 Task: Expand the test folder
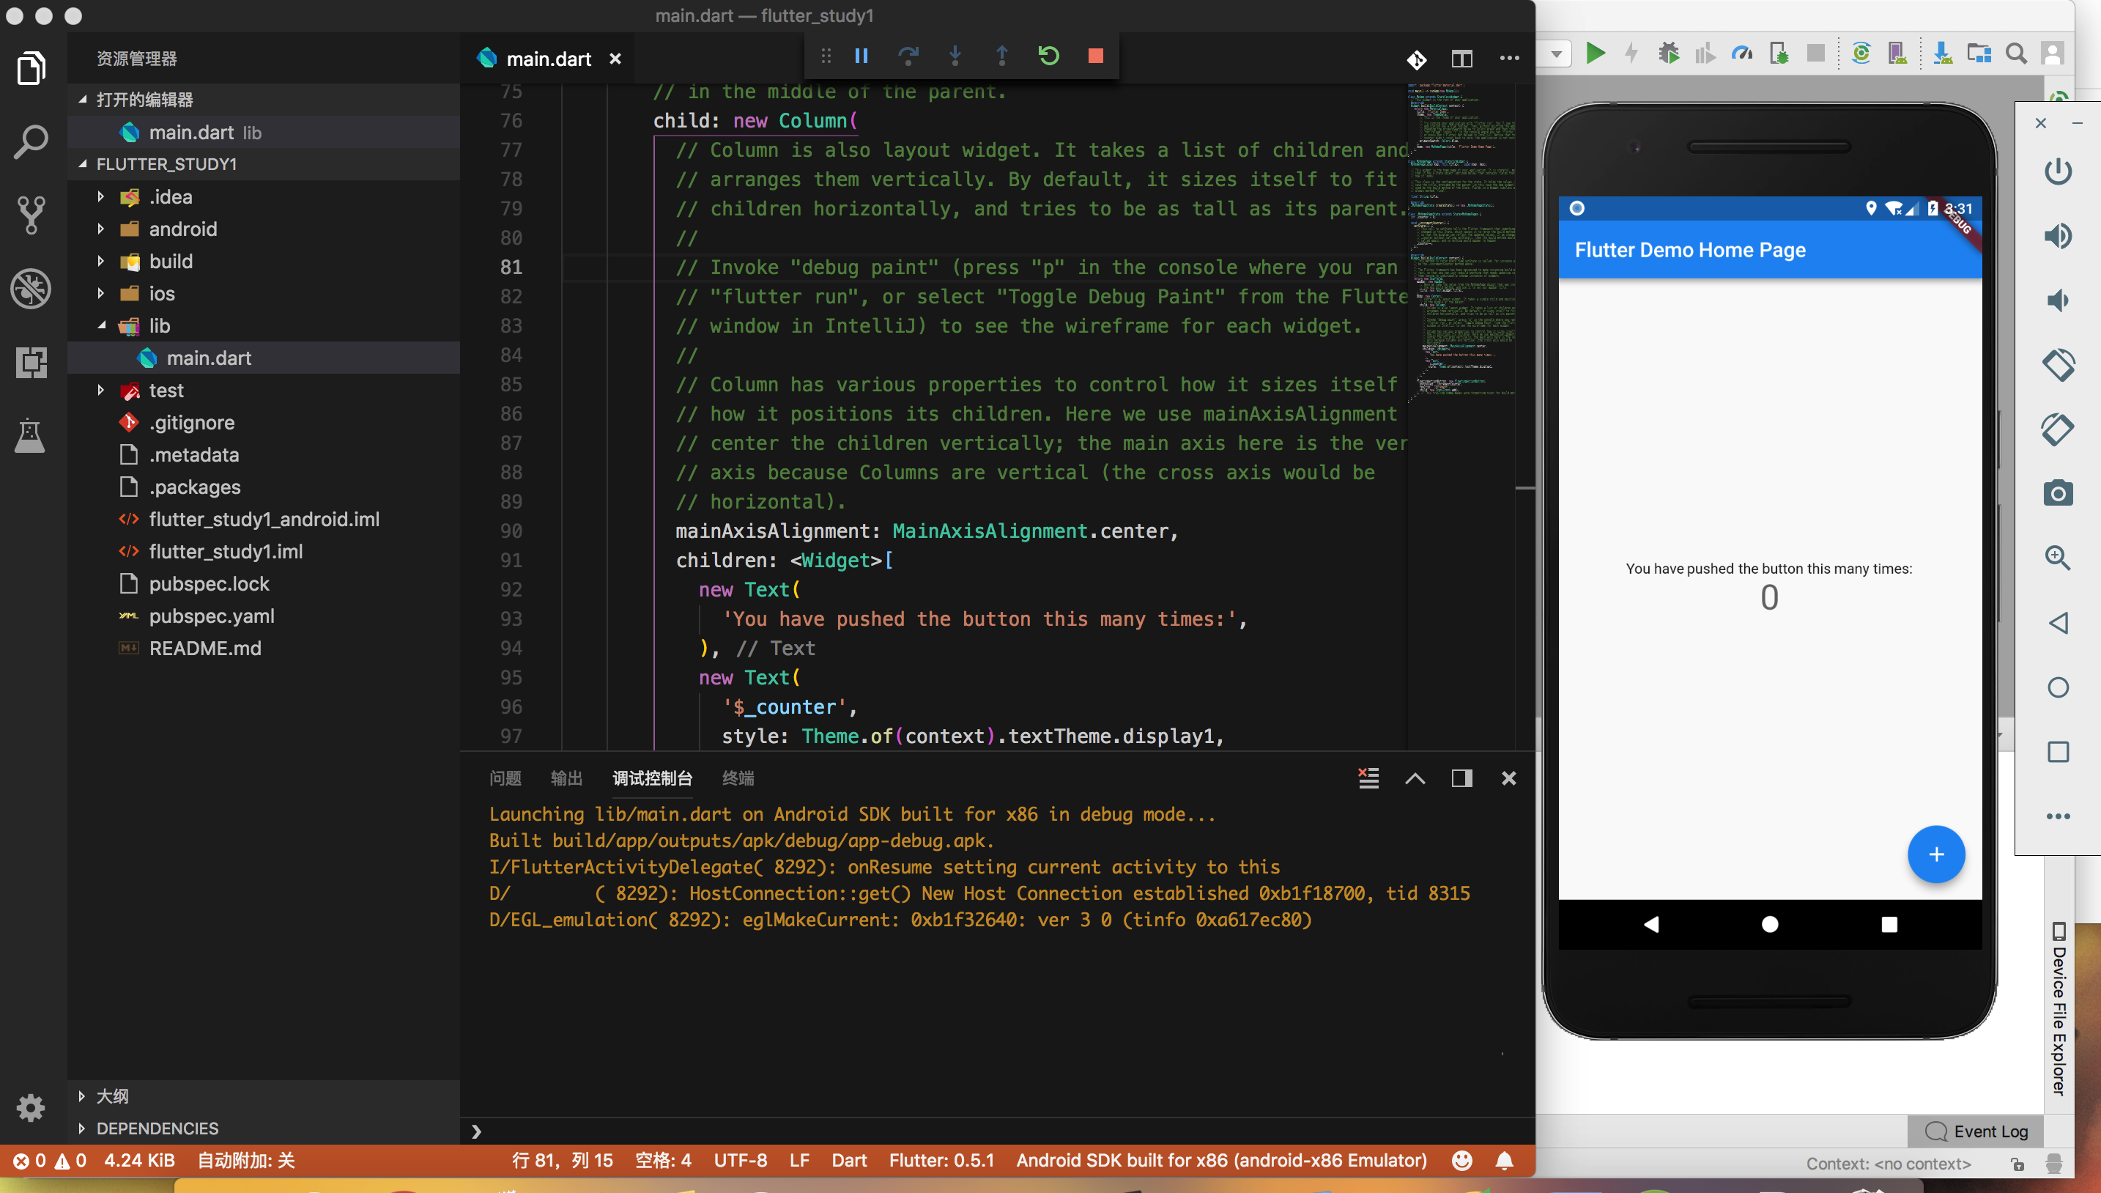pyautogui.click(x=101, y=390)
